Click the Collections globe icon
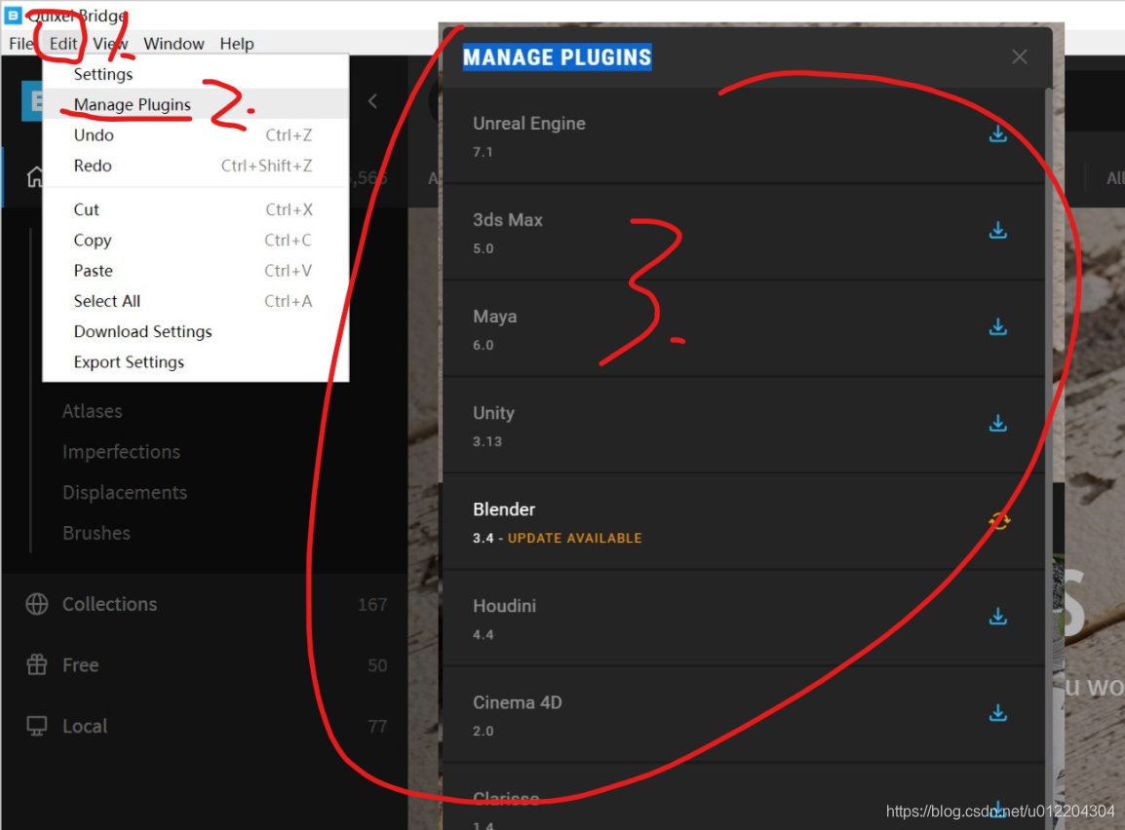Image resolution: width=1125 pixels, height=830 pixels. (x=37, y=604)
